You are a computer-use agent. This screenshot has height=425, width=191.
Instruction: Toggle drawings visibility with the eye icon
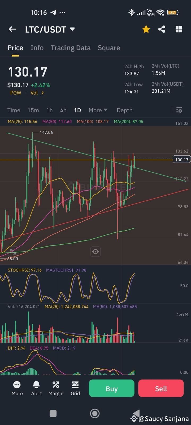(x=95, y=252)
